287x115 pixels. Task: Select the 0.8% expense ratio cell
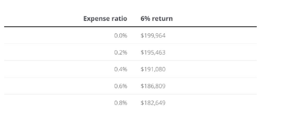pos(121,103)
